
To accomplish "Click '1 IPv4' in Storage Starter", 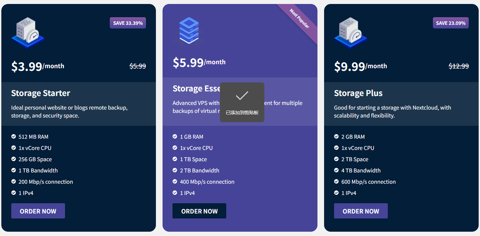I will (26, 193).
